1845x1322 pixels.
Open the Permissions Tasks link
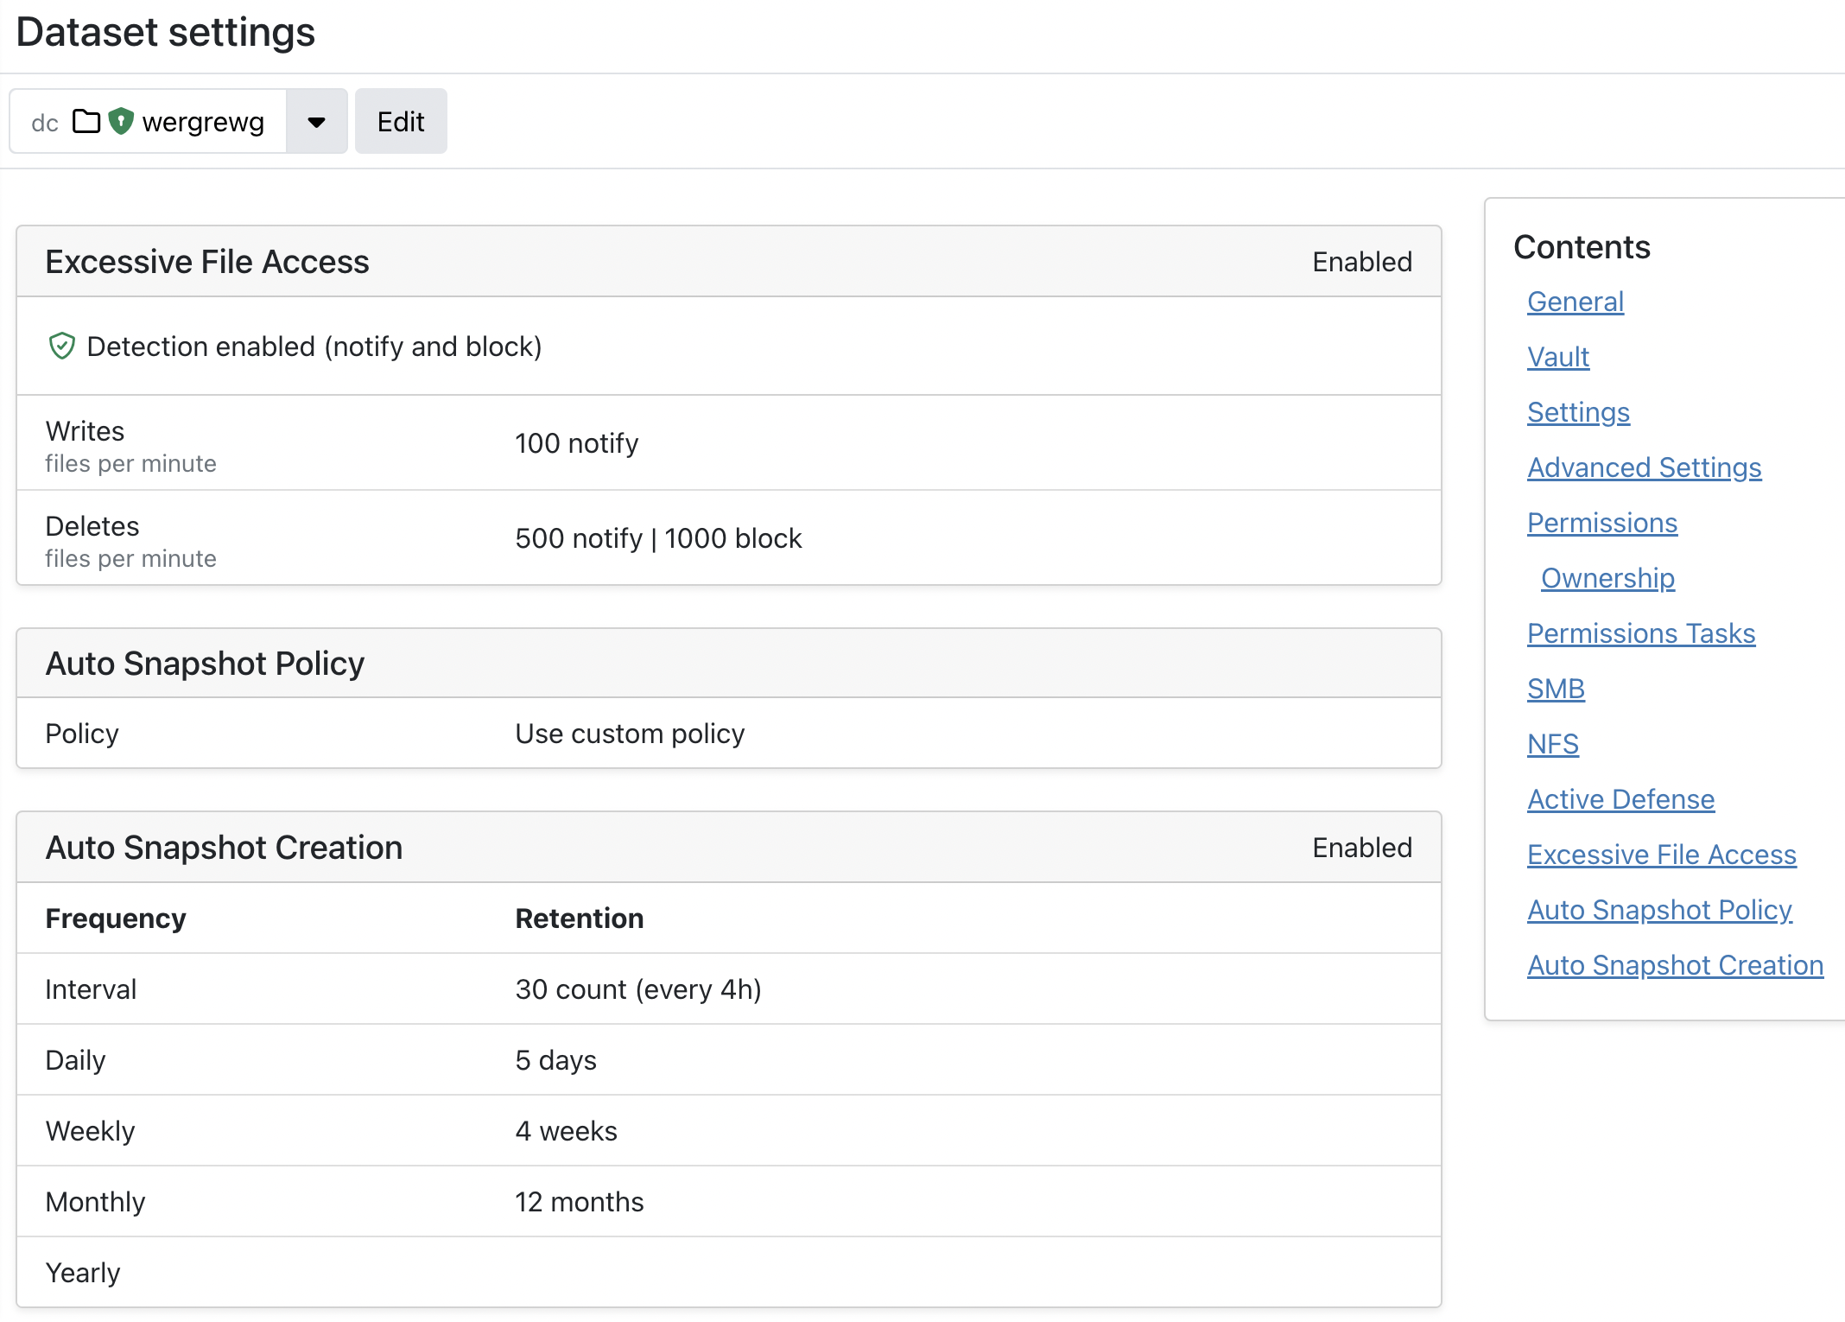pos(1640,633)
